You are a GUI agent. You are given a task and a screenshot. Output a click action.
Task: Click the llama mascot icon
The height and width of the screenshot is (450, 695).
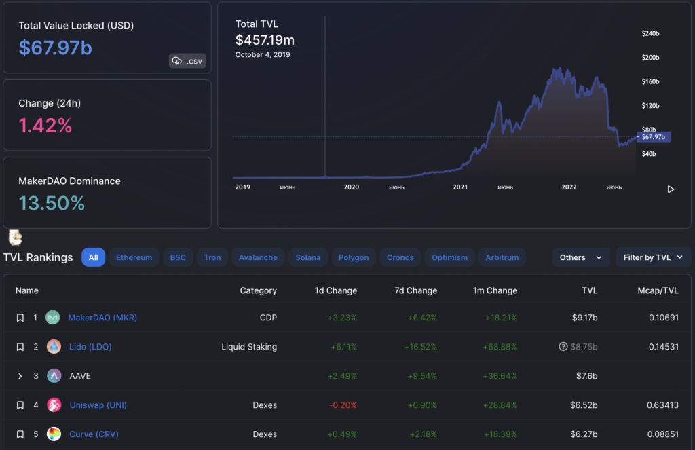tap(14, 238)
